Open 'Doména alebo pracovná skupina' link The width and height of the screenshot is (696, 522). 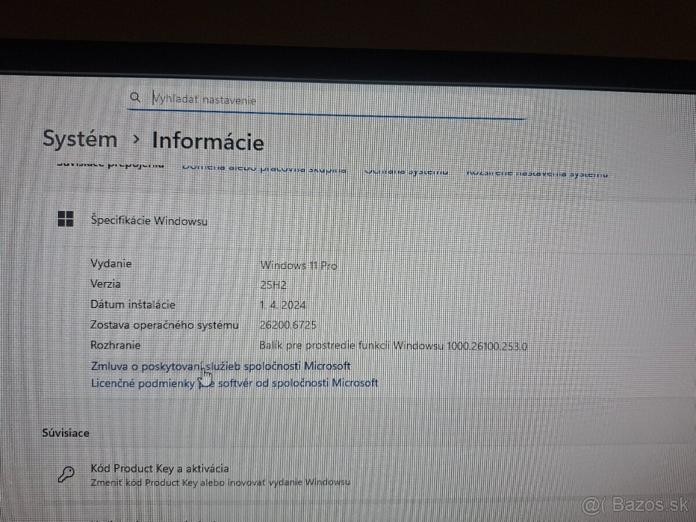click(x=264, y=169)
